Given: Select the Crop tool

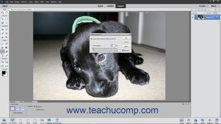Looking at the screenshot, I should [x=2, y=62].
